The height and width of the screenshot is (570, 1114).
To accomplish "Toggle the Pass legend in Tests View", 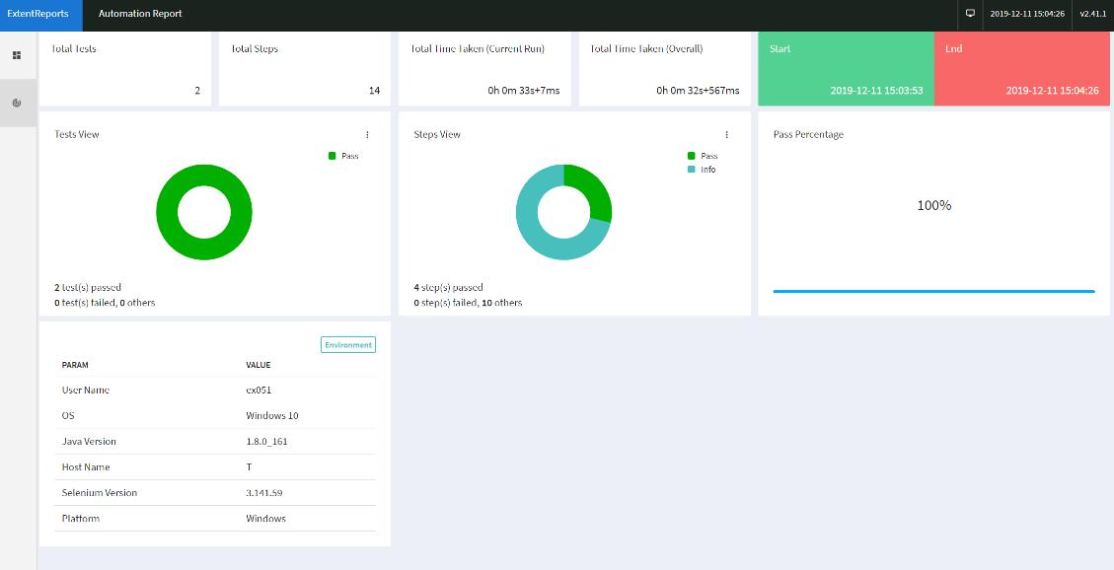I will click(343, 156).
